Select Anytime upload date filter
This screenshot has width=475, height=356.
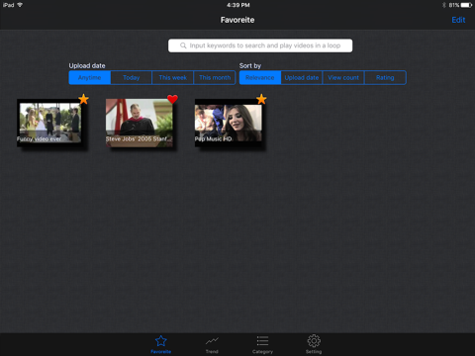click(90, 78)
